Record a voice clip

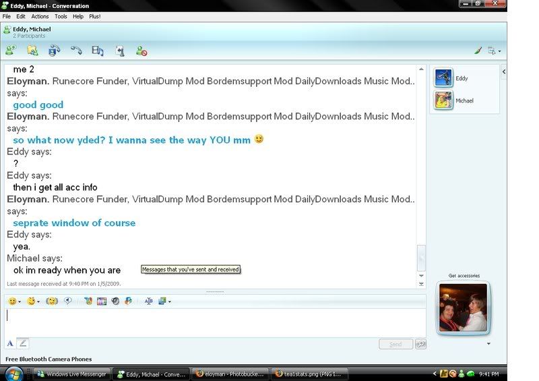(68, 301)
